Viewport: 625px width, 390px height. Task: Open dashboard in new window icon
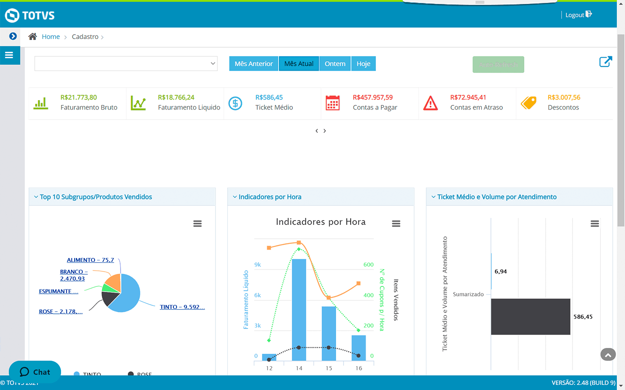[x=605, y=62]
